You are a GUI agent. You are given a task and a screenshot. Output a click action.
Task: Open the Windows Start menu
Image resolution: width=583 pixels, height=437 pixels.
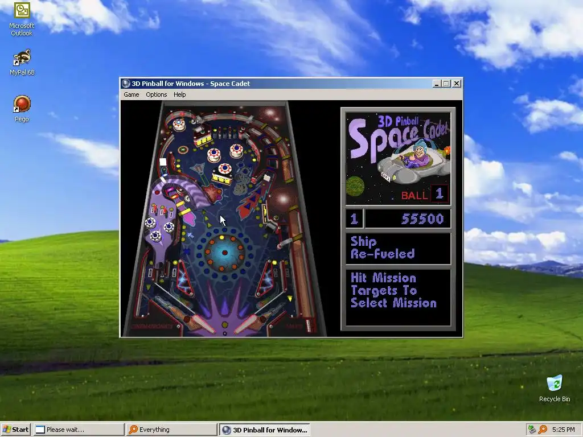click(x=15, y=430)
